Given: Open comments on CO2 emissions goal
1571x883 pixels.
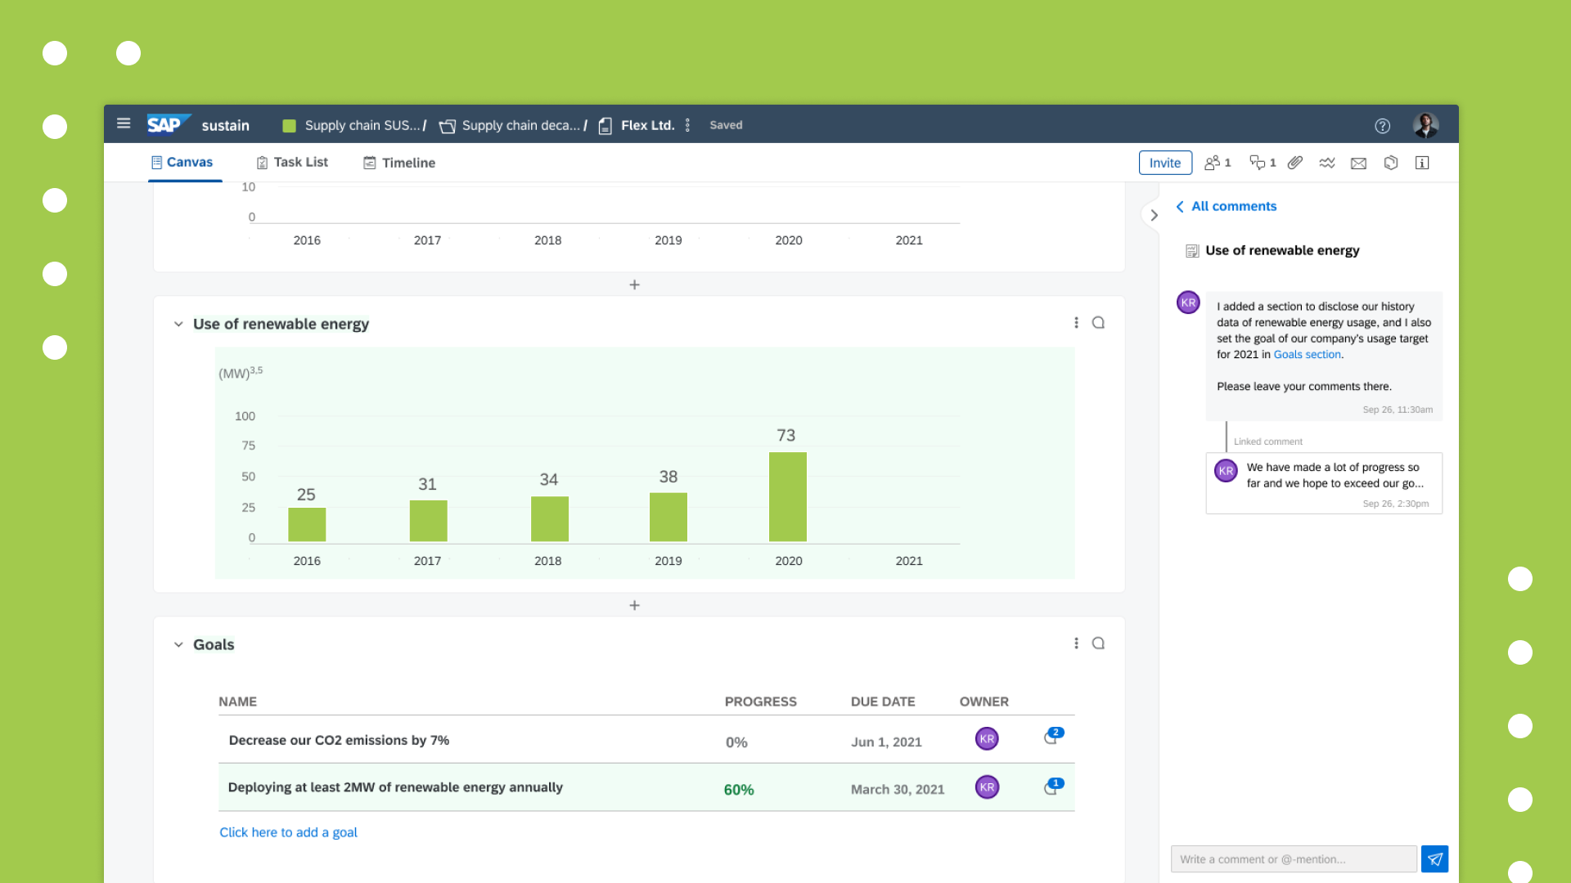Looking at the screenshot, I should pos(1052,737).
